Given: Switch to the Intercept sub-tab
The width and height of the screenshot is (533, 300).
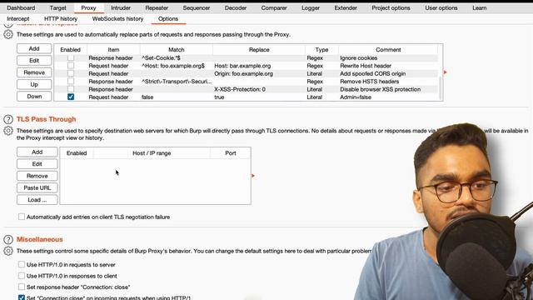Looking at the screenshot, I should (18, 18).
